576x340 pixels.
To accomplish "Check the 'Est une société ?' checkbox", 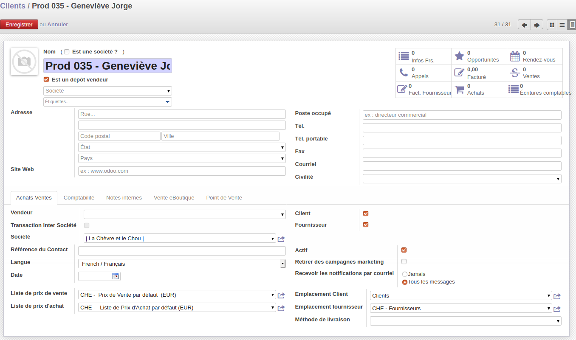I will click(x=67, y=52).
